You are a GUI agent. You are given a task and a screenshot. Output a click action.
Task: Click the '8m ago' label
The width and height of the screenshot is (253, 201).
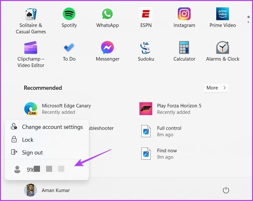[x=165, y=135]
